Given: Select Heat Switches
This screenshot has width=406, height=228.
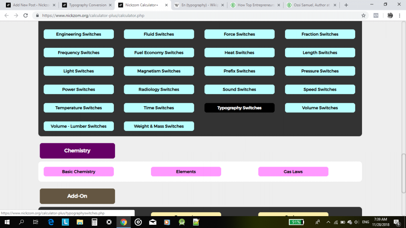Looking at the screenshot, I should click(239, 53).
